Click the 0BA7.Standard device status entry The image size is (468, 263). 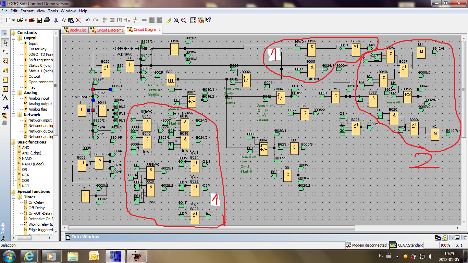tap(410, 245)
